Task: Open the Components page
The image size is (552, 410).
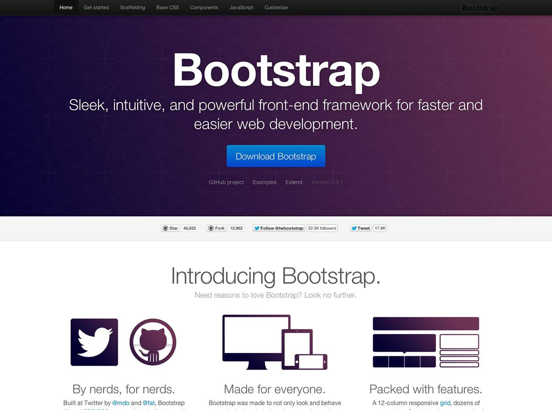Action: [204, 7]
